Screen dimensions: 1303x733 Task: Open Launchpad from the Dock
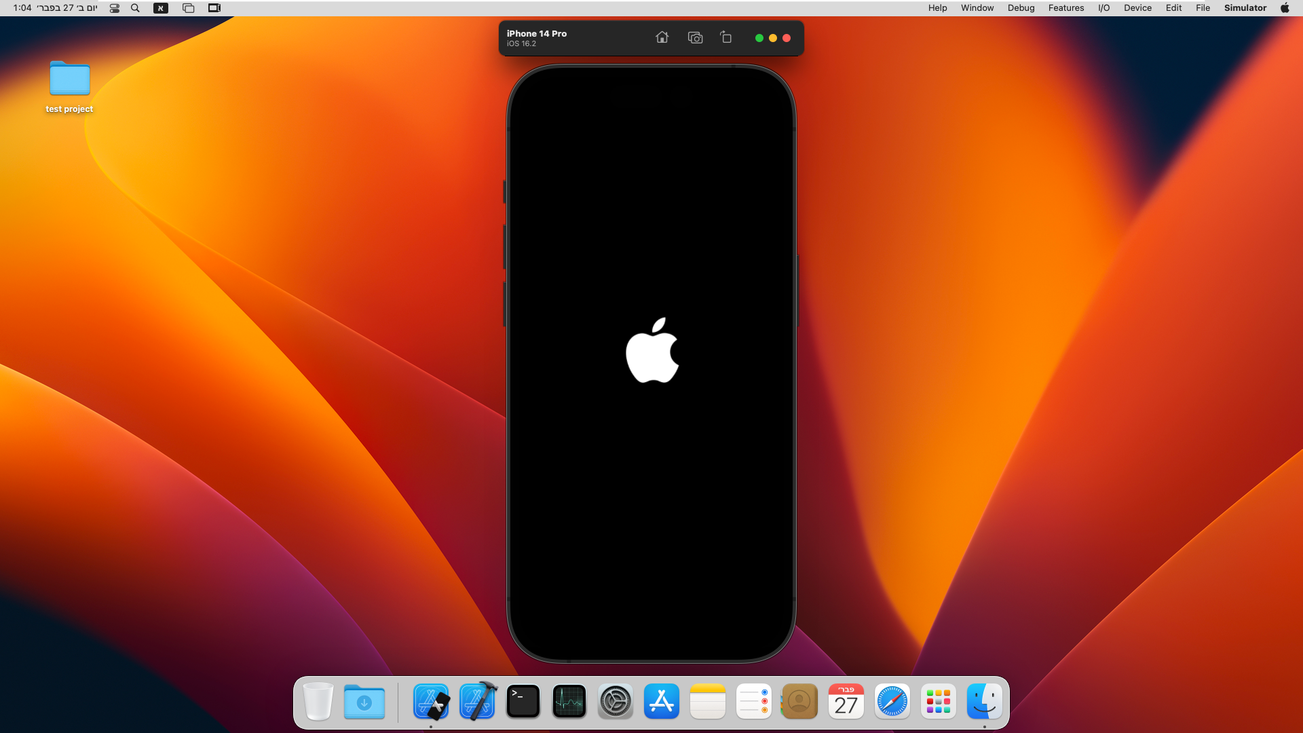point(939,702)
